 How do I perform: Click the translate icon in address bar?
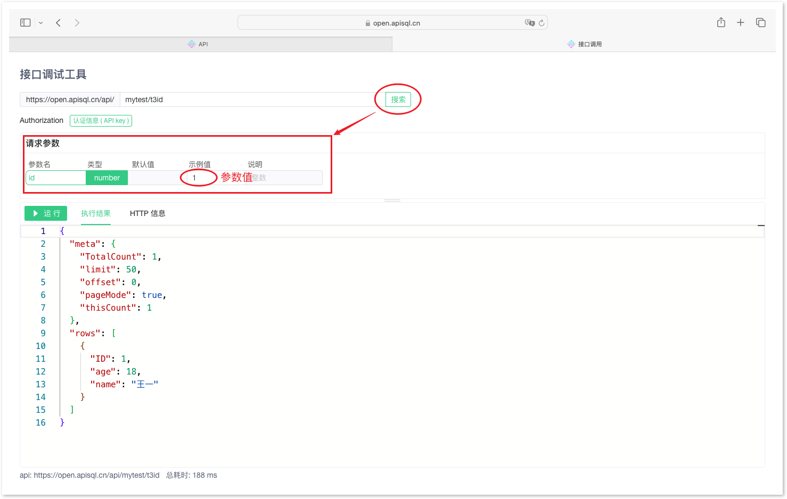pyautogui.click(x=529, y=23)
